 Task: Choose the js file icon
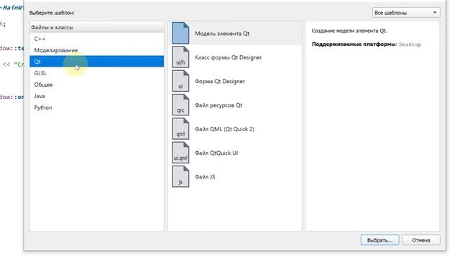[180, 176]
